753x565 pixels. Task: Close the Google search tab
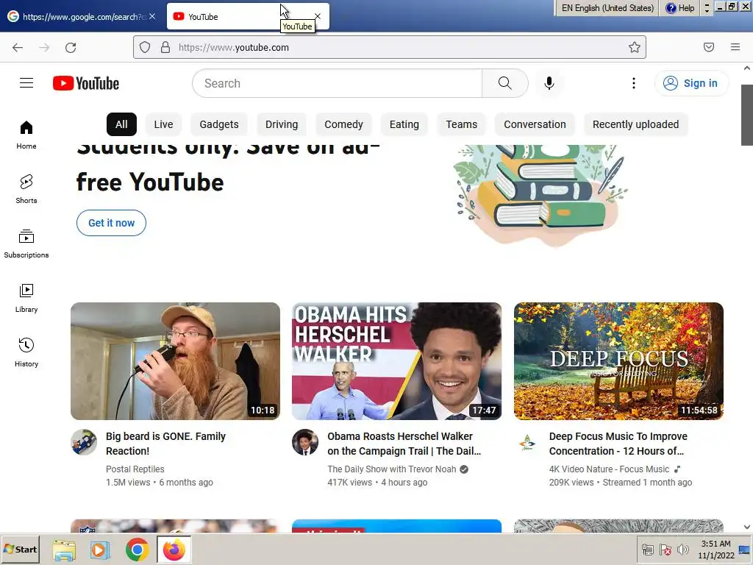coord(152,16)
